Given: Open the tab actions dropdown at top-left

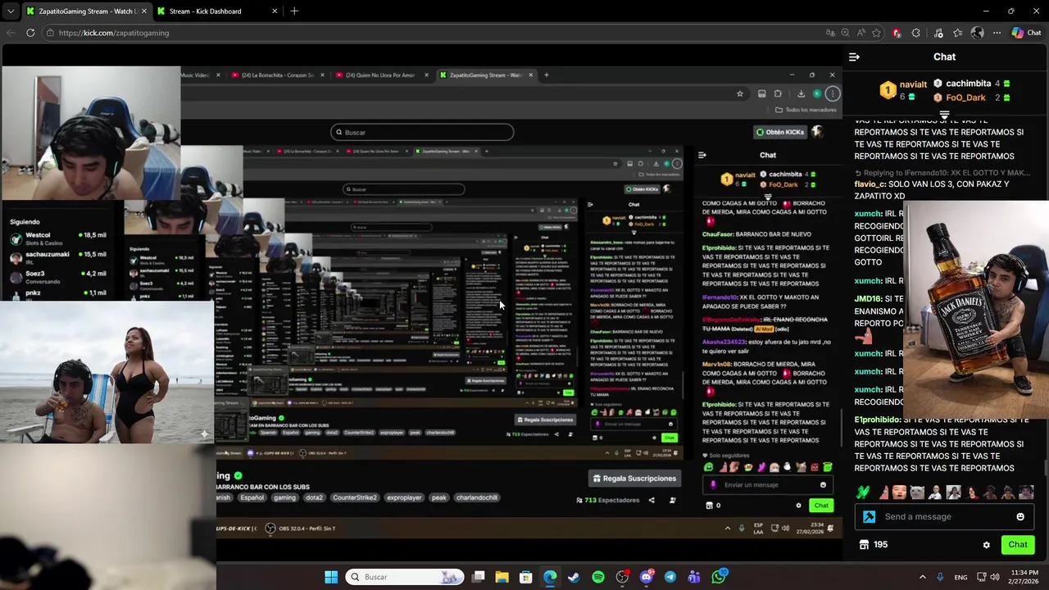Looking at the screenshot, I should click(11, 11).
